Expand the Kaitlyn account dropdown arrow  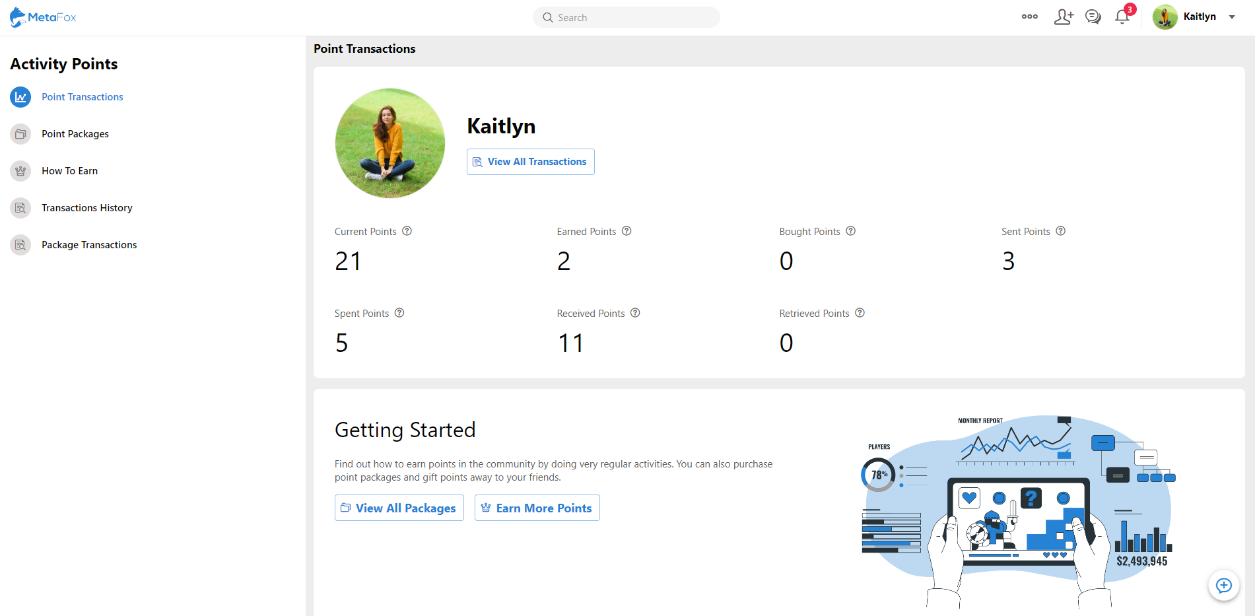[1232, 17]
